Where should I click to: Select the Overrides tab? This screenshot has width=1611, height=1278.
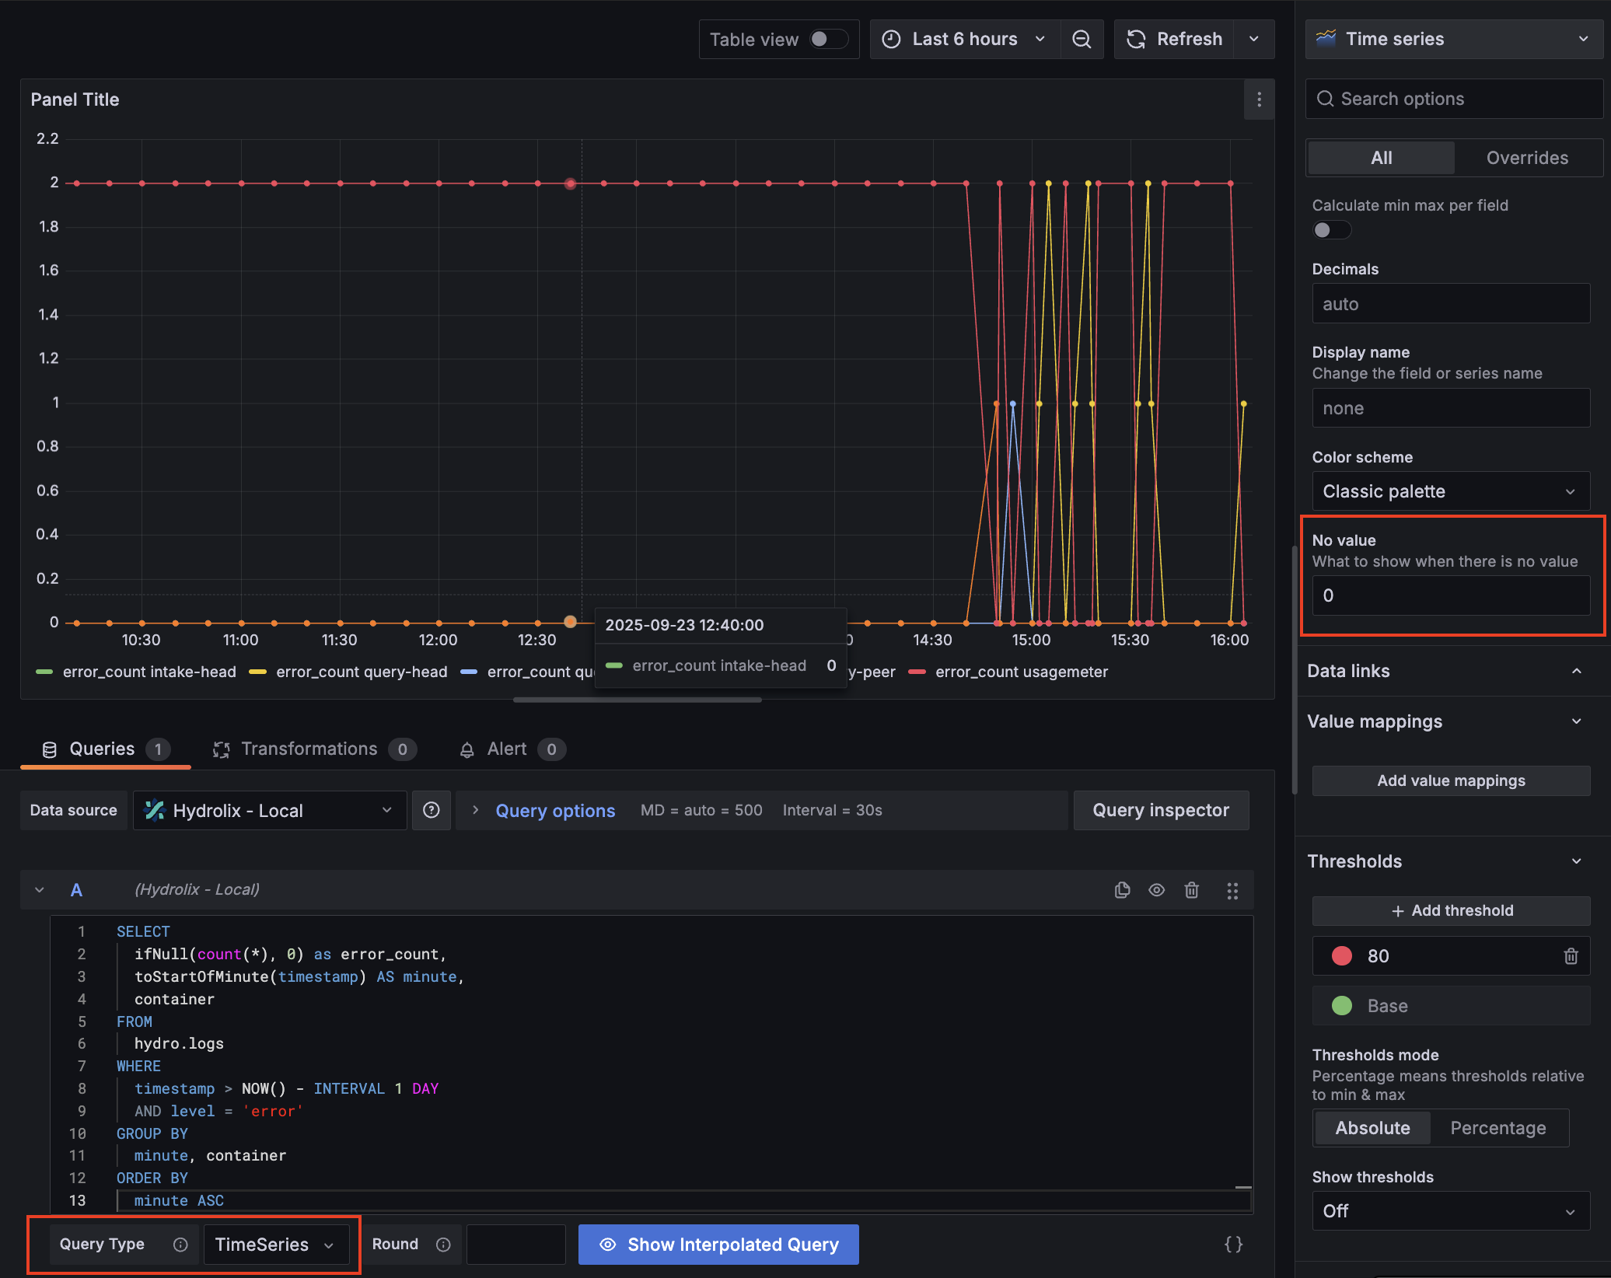(1526, 157)
